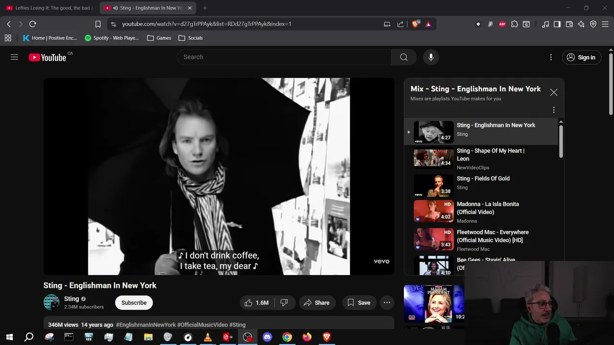Toggle the browser sidebar panel icon
This screenshot has width=614, height=345.
point(557,24)
